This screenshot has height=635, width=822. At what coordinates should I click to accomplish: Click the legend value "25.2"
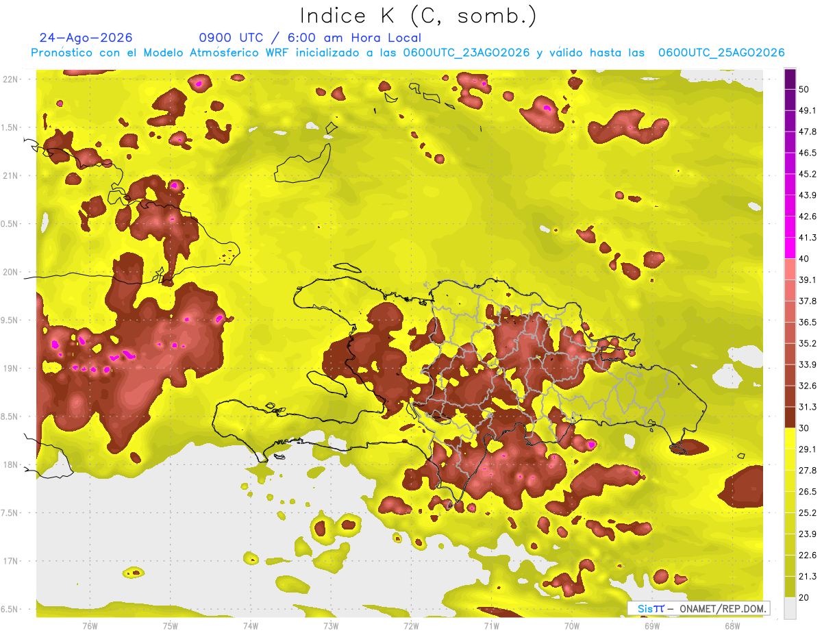(x=808, y=513)
